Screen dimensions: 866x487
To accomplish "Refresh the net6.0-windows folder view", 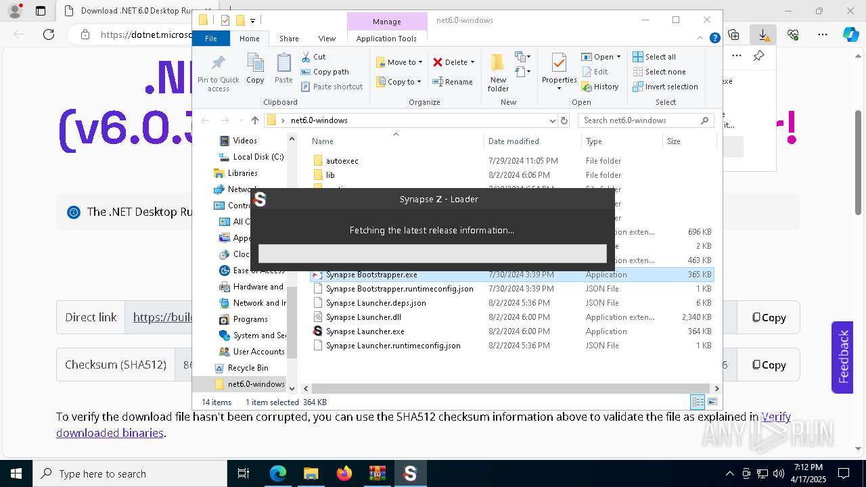I will [564, 120].
